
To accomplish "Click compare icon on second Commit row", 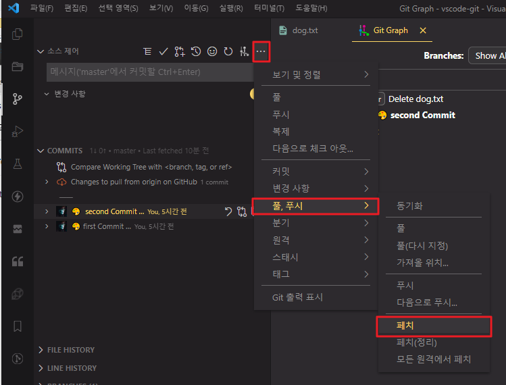I will pyautogui.click(x=242, y=211).
